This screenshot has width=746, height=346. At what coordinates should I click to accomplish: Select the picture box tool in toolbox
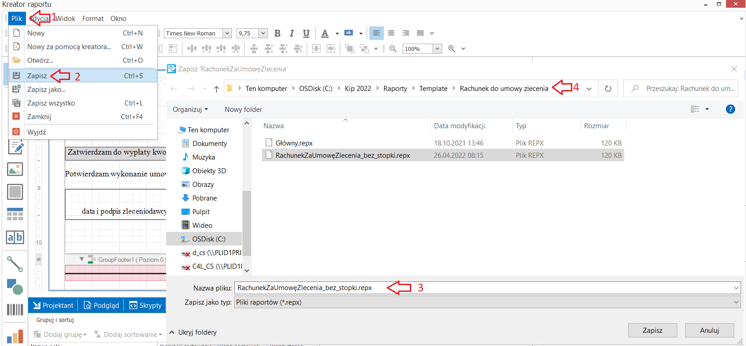[15, 169]
